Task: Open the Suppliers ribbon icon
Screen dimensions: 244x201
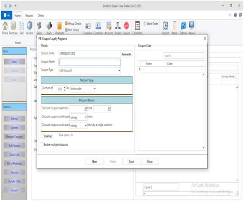Action: tap(88, 28)
